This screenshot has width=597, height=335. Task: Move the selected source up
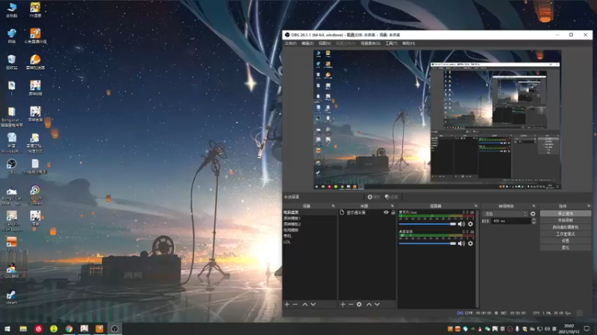point(369,304)
